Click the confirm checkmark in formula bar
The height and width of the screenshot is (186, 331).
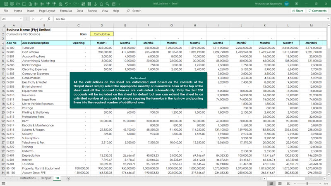tap(41, 19)
